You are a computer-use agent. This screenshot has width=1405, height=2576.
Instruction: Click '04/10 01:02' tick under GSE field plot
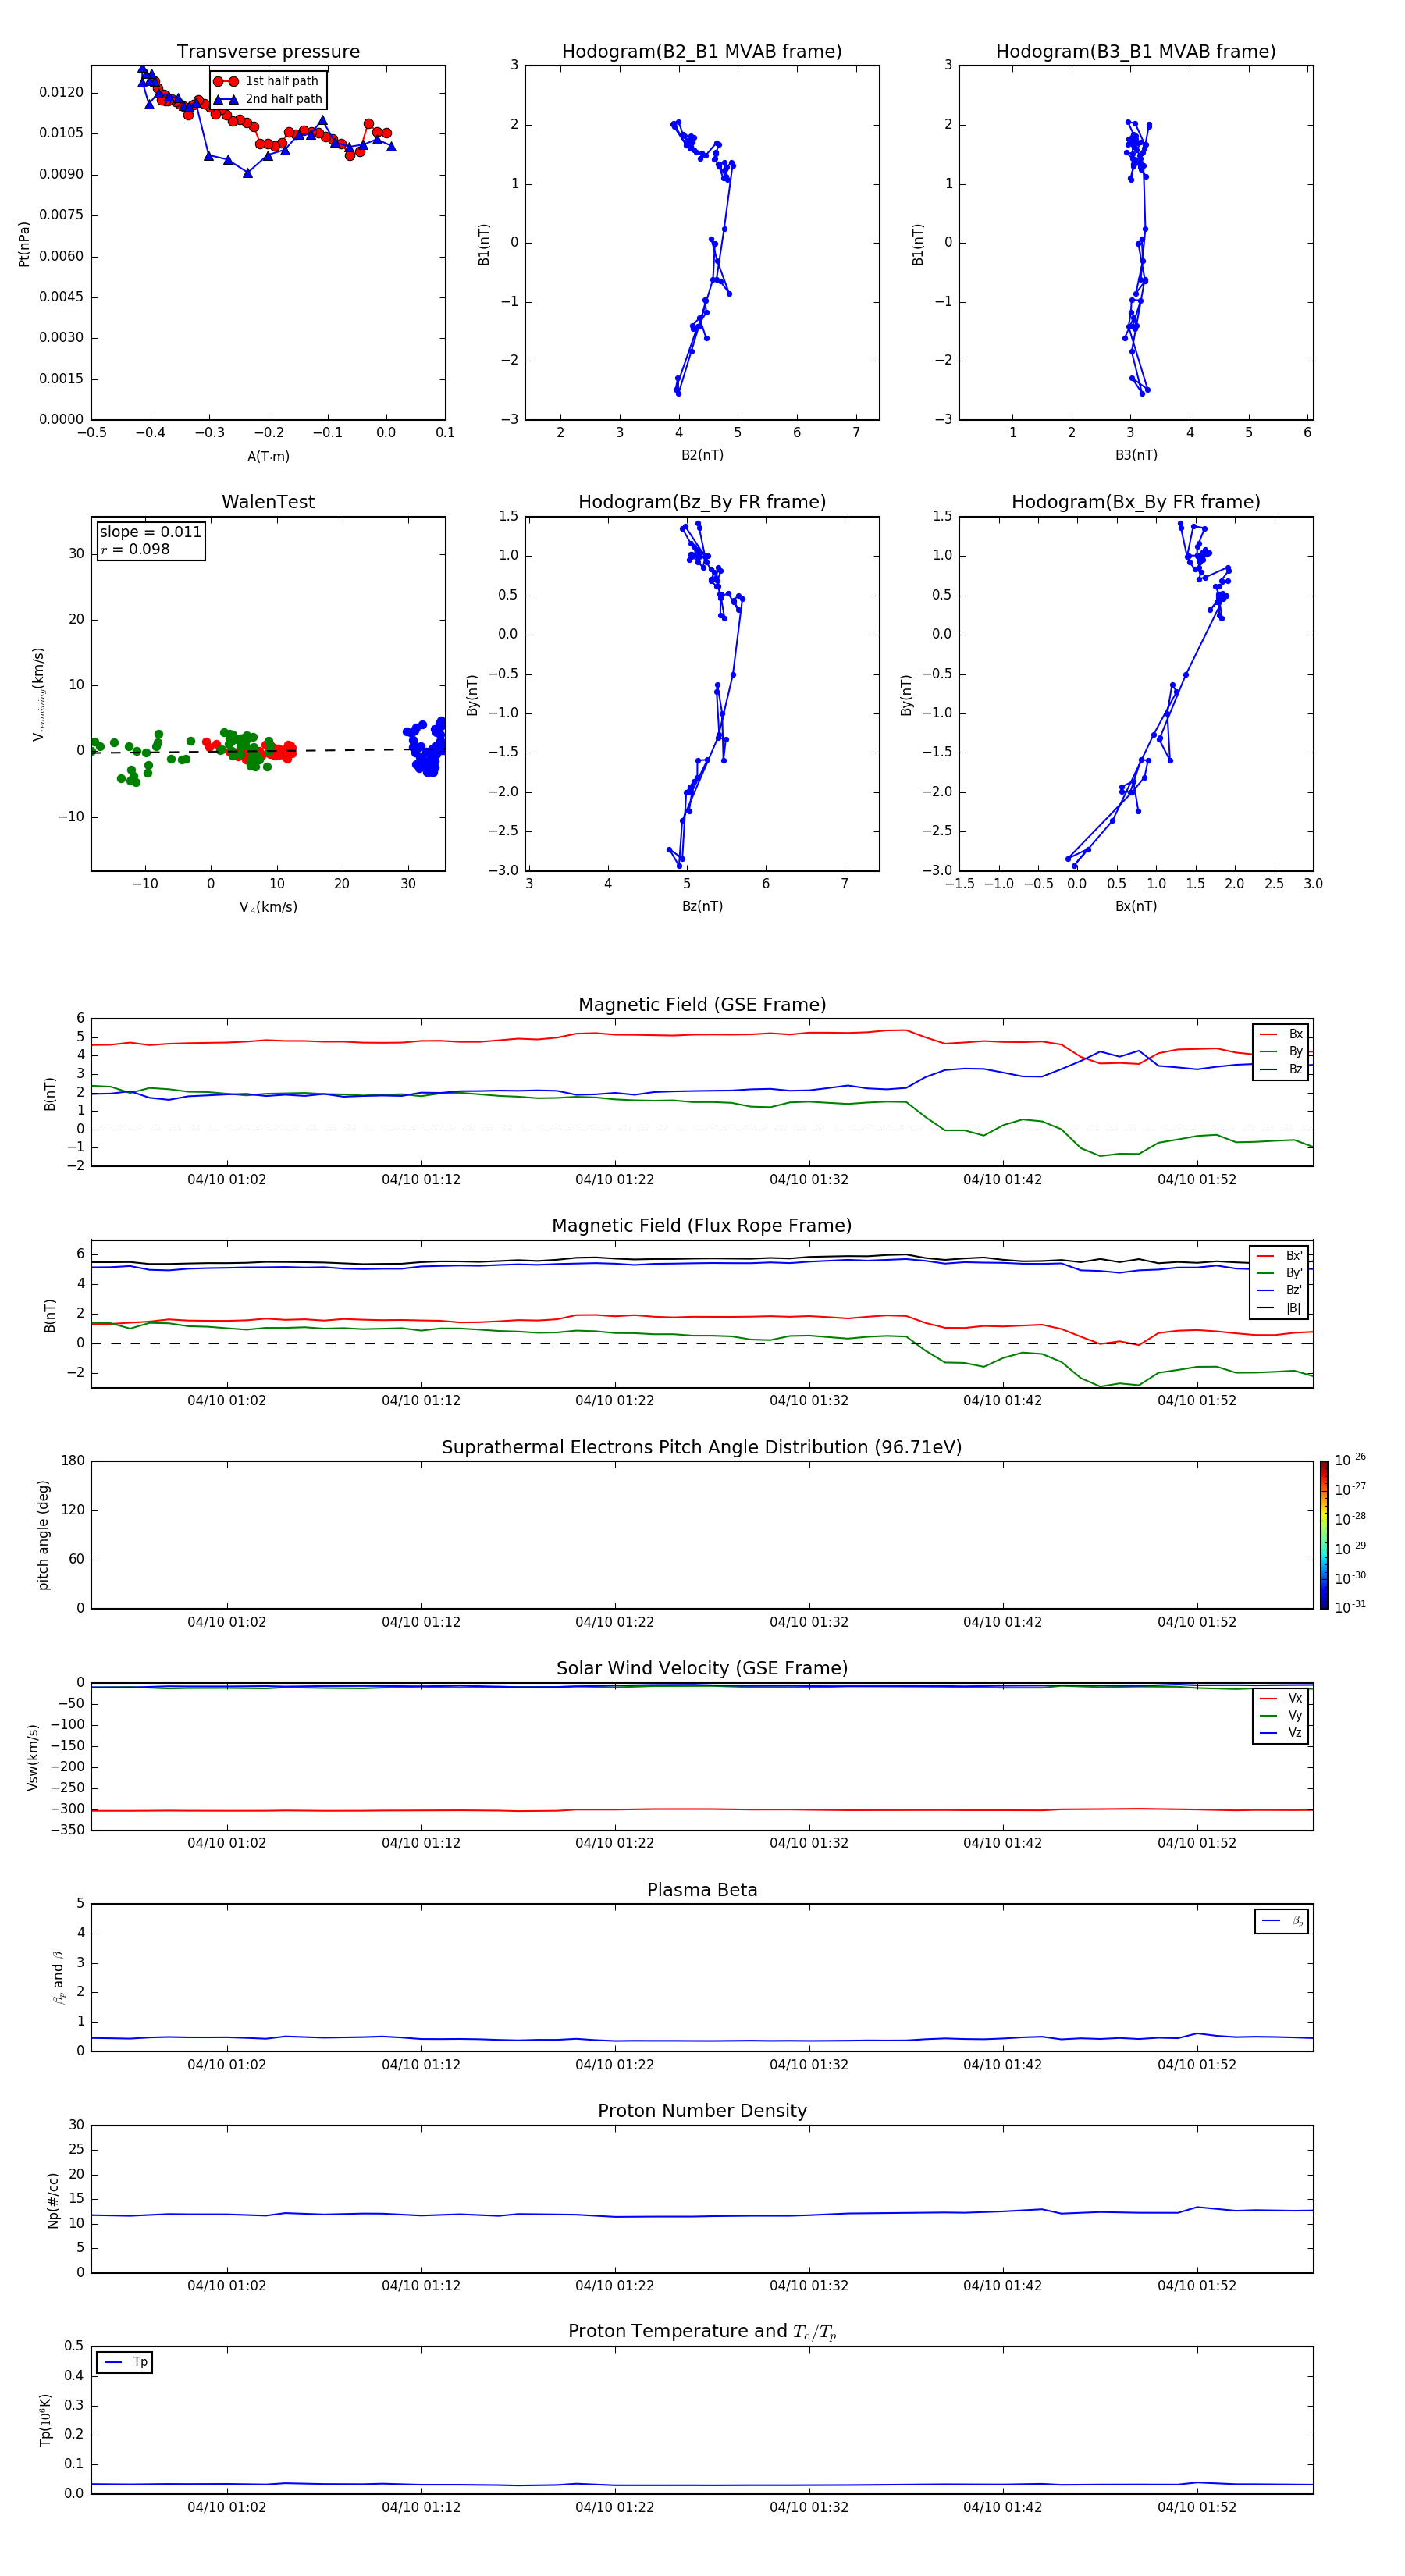[x=227, y=1180]
